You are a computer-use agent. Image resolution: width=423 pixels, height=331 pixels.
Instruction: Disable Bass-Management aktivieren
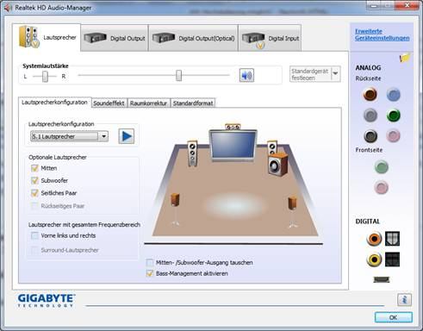click(150, 273)
